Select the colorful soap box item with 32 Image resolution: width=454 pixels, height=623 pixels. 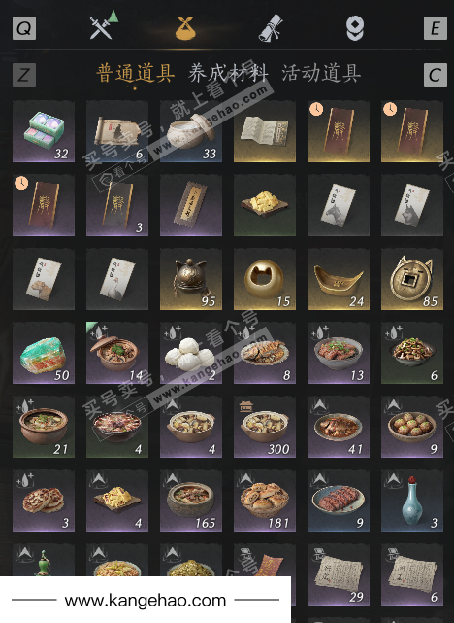(44, 131)
